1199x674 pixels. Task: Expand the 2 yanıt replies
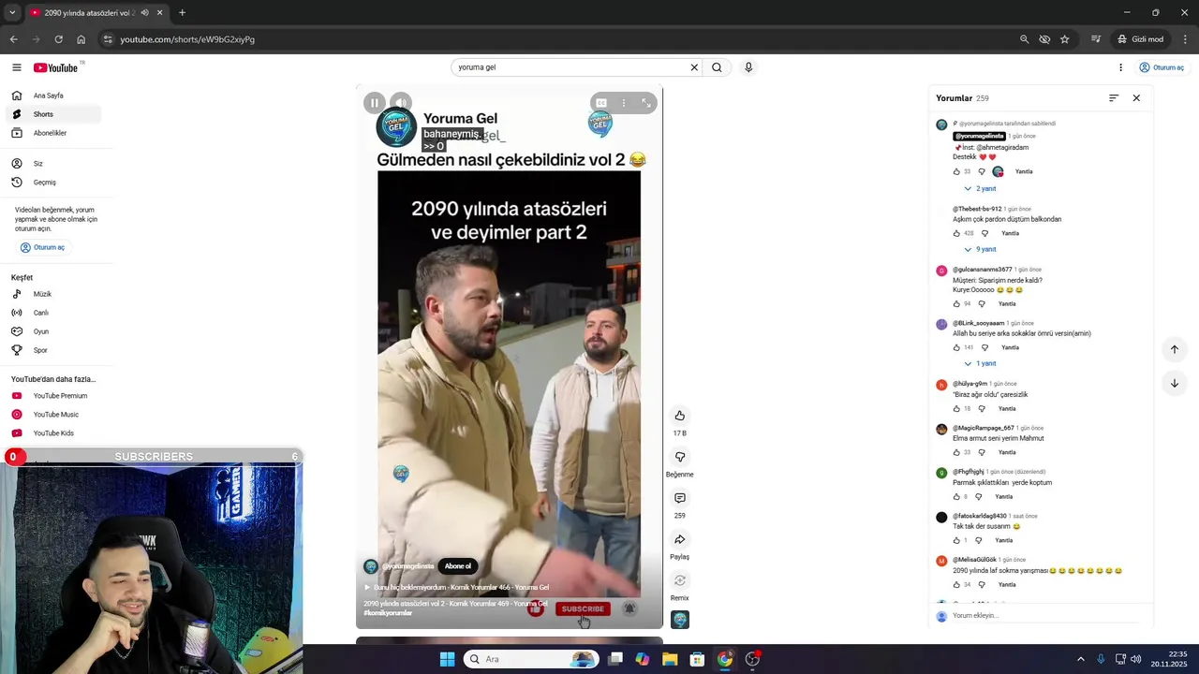980,189
